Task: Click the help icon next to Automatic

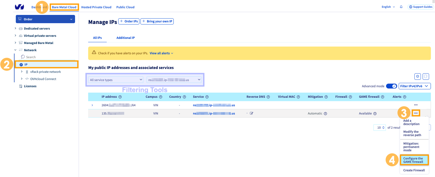Action: pos(325,114)
